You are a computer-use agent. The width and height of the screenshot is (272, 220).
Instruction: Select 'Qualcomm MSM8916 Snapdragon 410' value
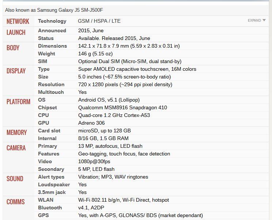pos(122,108)
